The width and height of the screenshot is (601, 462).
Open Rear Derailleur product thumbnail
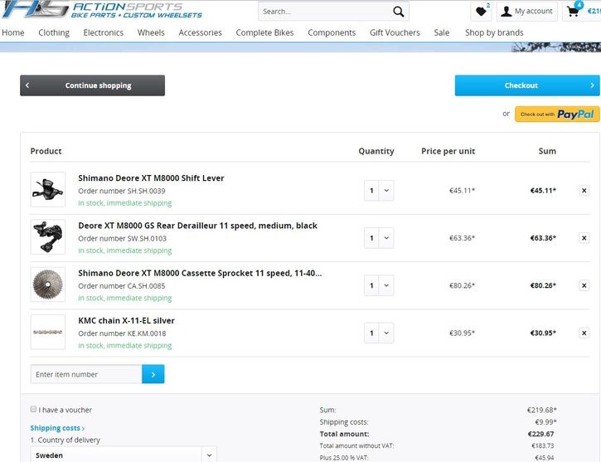point(48,237)
